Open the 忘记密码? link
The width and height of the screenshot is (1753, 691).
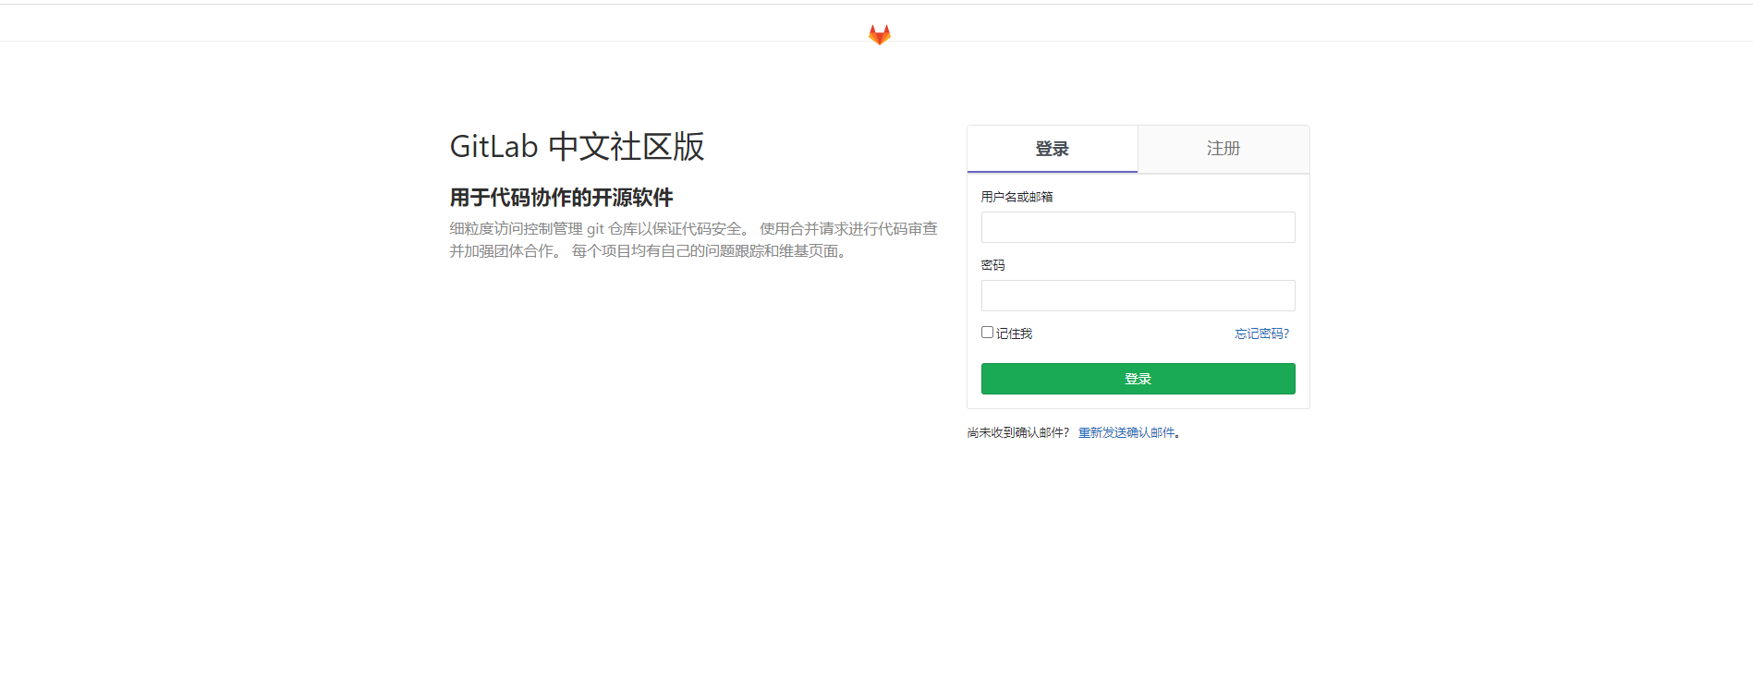coord(1261,333)
